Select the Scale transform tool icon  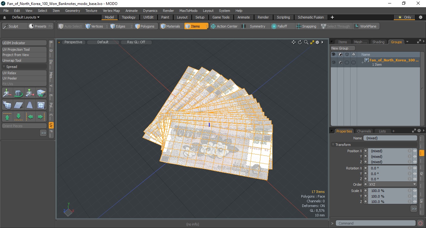click(x=30, y=93)
